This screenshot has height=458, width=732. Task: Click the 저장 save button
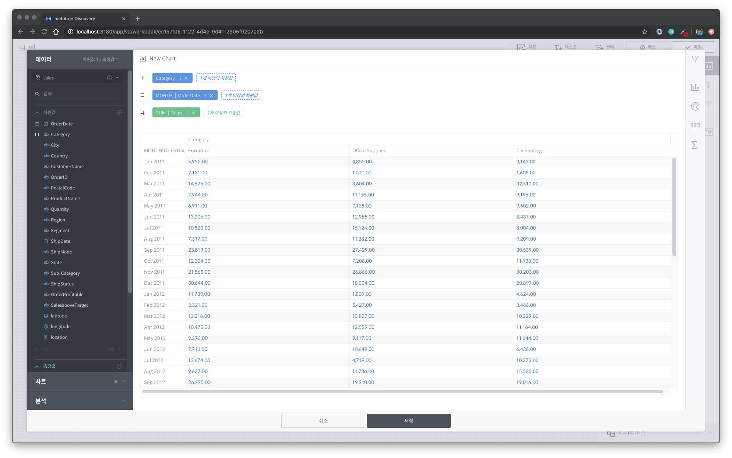click(x=408, y=420)
